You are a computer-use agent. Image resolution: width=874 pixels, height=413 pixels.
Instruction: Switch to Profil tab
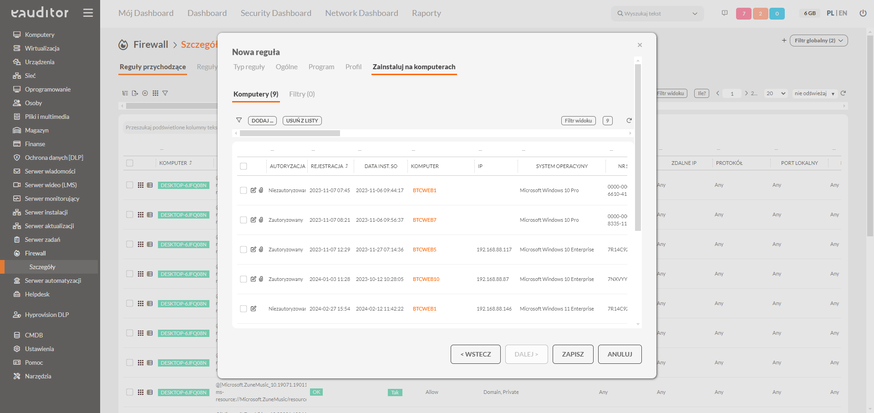(x=353, y=67)
